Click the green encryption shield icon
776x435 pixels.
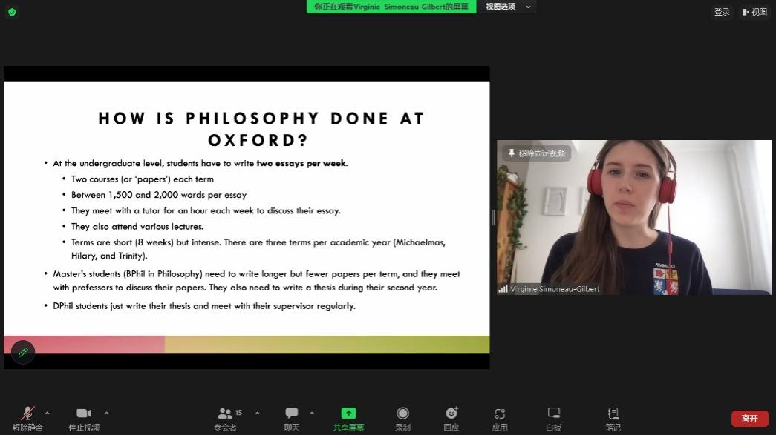coord(12,12)
